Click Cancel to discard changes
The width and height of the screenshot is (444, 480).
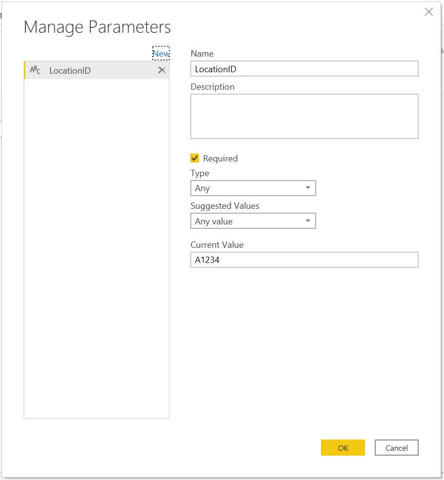(x=396, y=447)
